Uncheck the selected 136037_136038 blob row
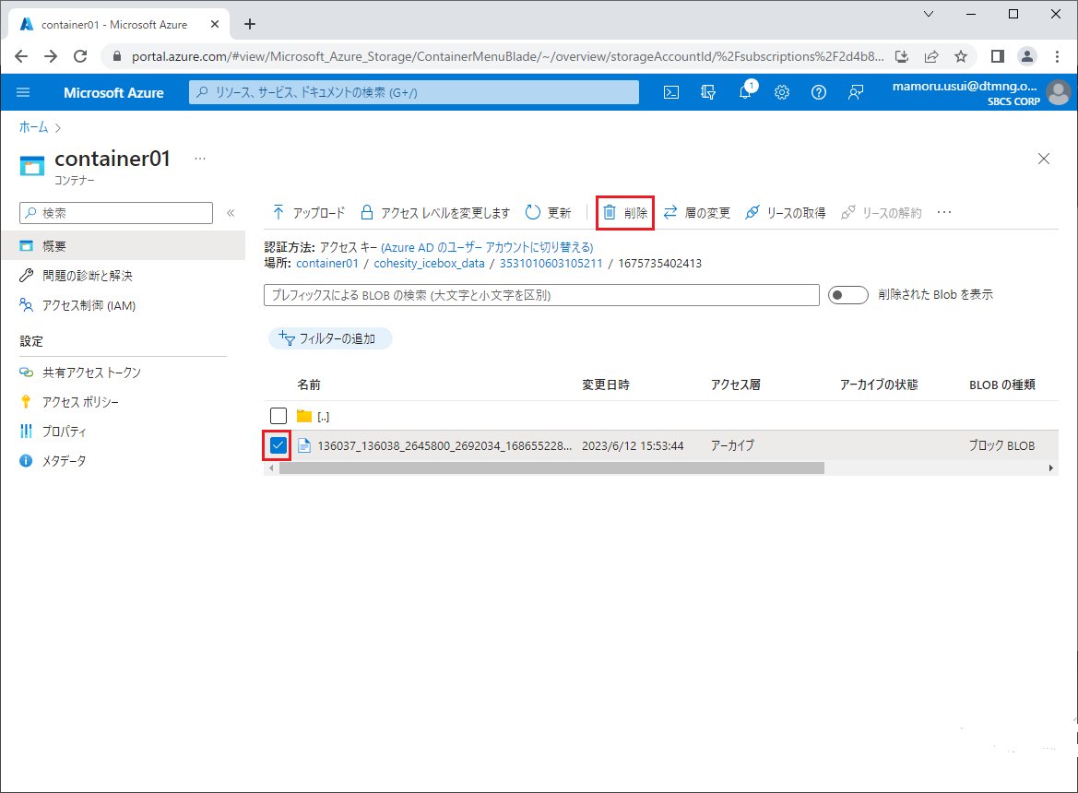This screenshot has height=793, width=1078. (x=278, y=445)
